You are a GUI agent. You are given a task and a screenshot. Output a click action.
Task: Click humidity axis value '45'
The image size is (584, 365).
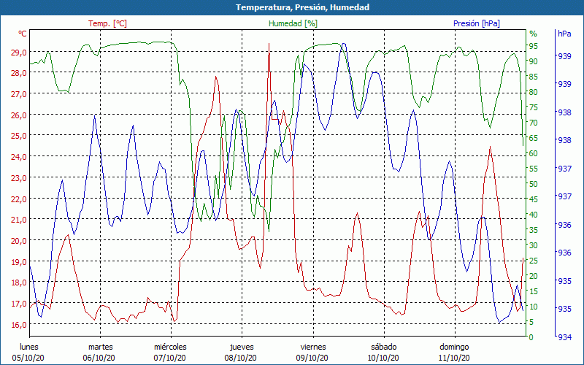[x=534, y=199]
